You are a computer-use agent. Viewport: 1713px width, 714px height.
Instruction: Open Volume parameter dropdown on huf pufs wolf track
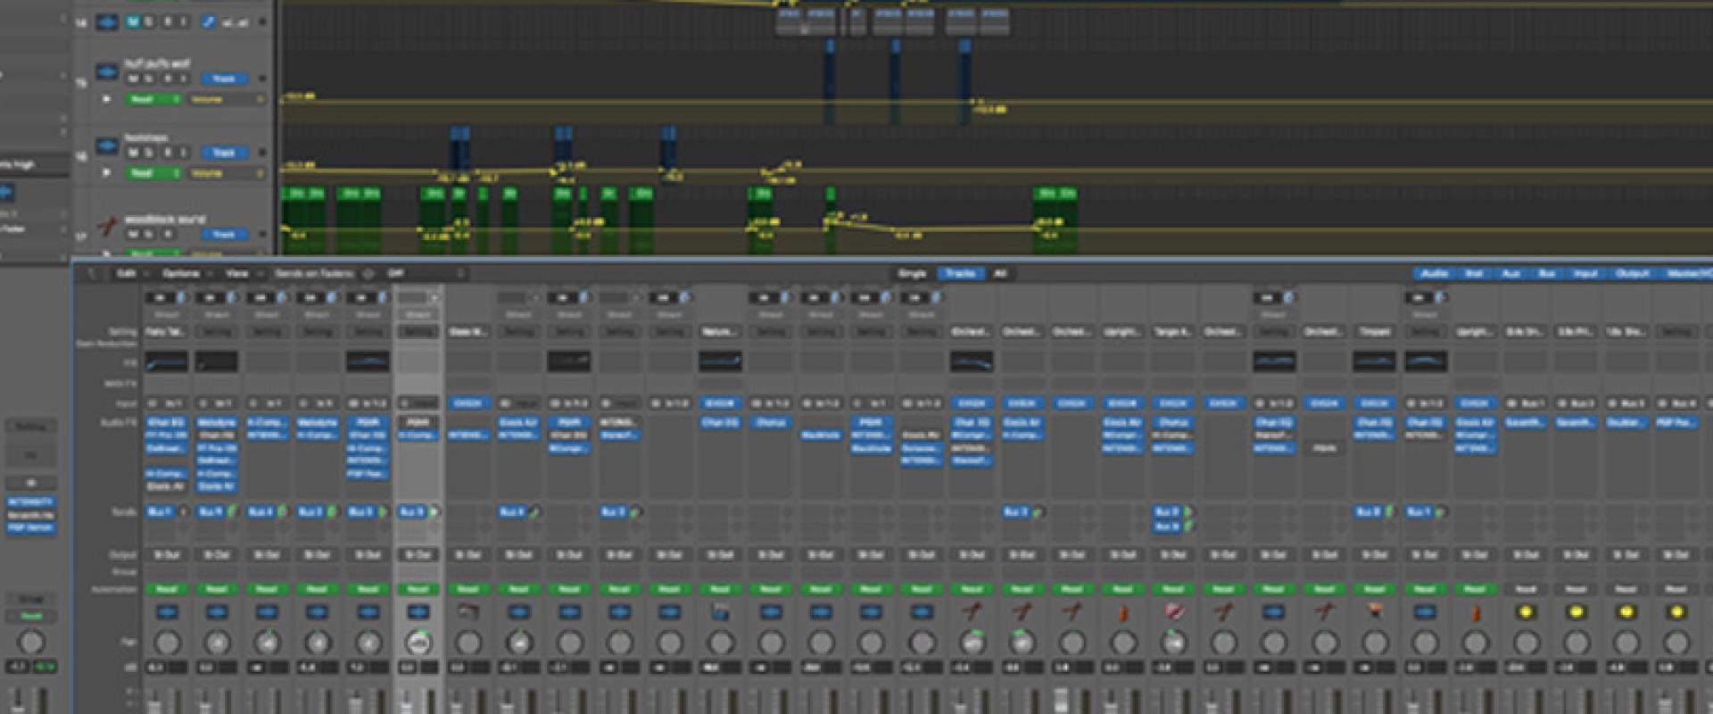click(x=227, y=99)
